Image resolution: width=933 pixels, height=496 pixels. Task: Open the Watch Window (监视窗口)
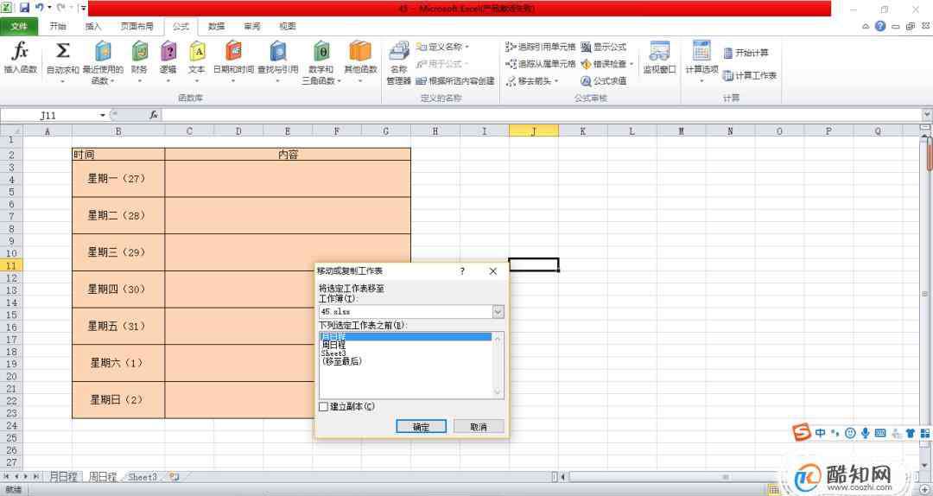tap(659, 56)
